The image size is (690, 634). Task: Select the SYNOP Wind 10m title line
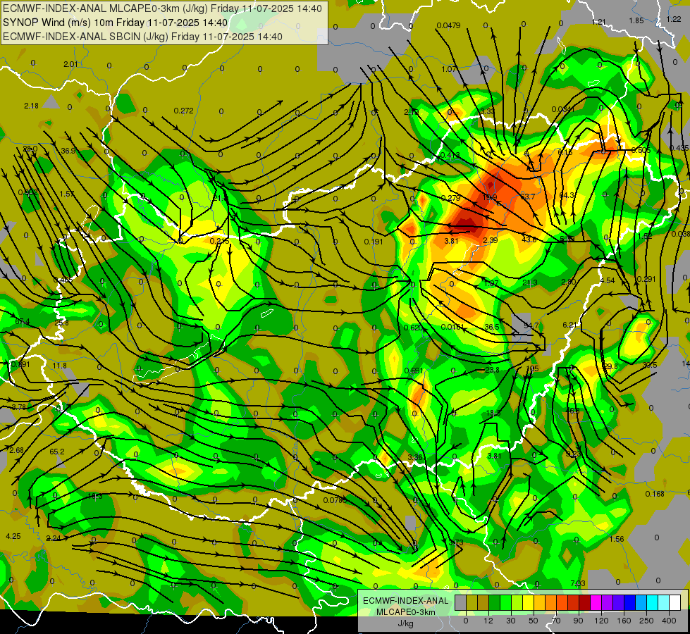click(116, 23)
